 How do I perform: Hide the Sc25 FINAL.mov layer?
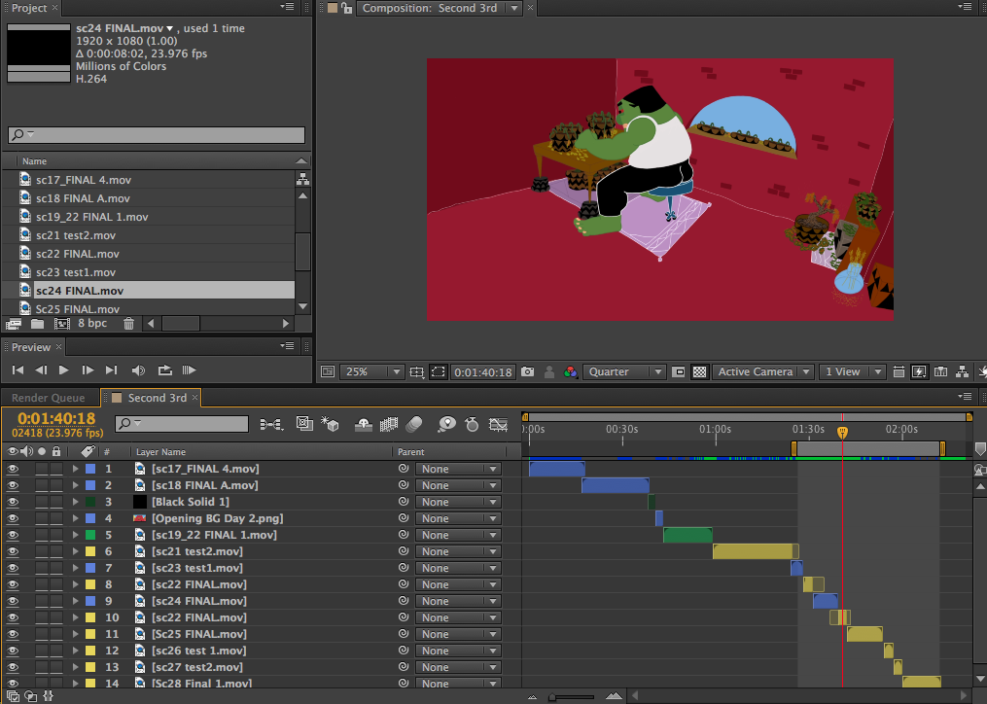coord(13,634)
